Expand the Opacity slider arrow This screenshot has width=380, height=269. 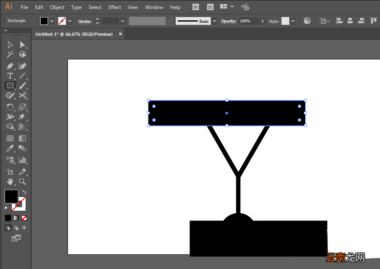[x=262, y=21]
